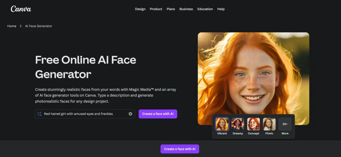Open the Help menu
341x157 pixels.
point(221,9)
